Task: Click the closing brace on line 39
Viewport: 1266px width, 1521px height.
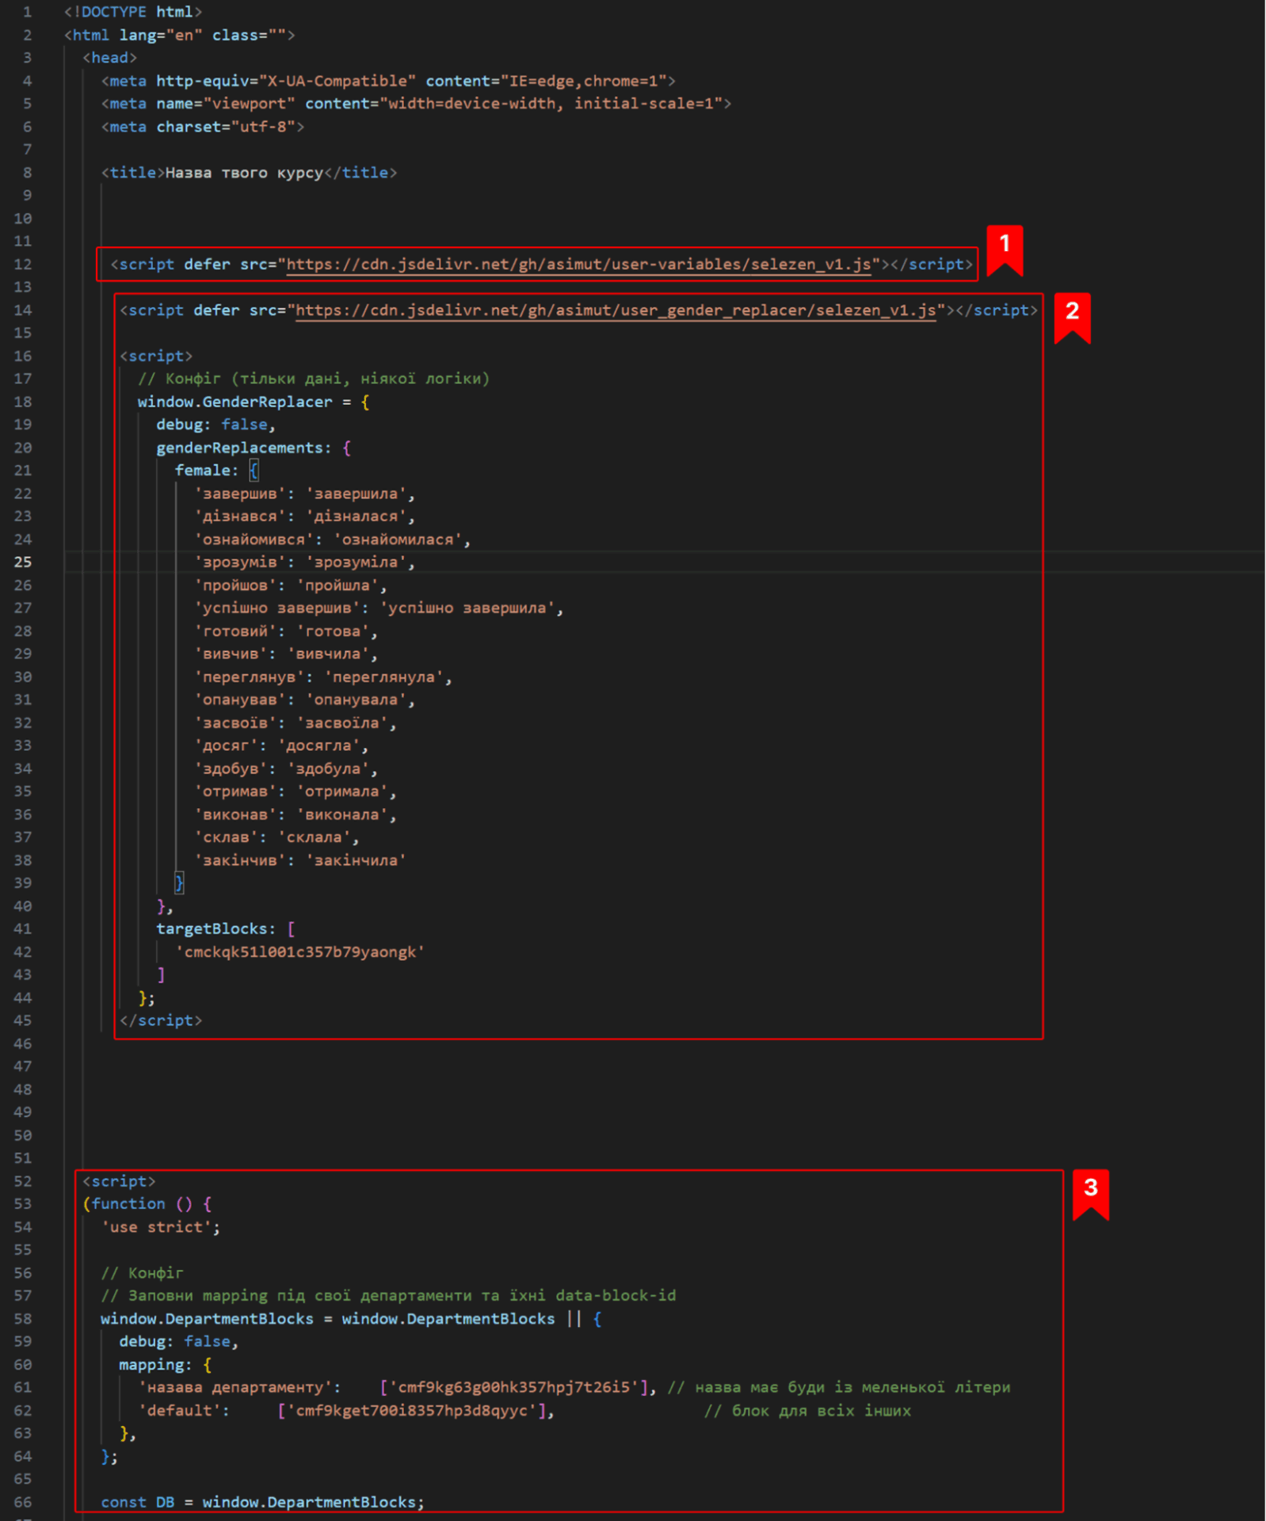Action: [x=179, y=882]
